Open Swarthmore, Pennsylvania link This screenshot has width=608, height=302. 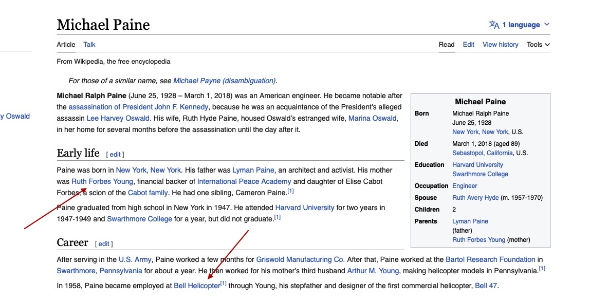point(99,271)
